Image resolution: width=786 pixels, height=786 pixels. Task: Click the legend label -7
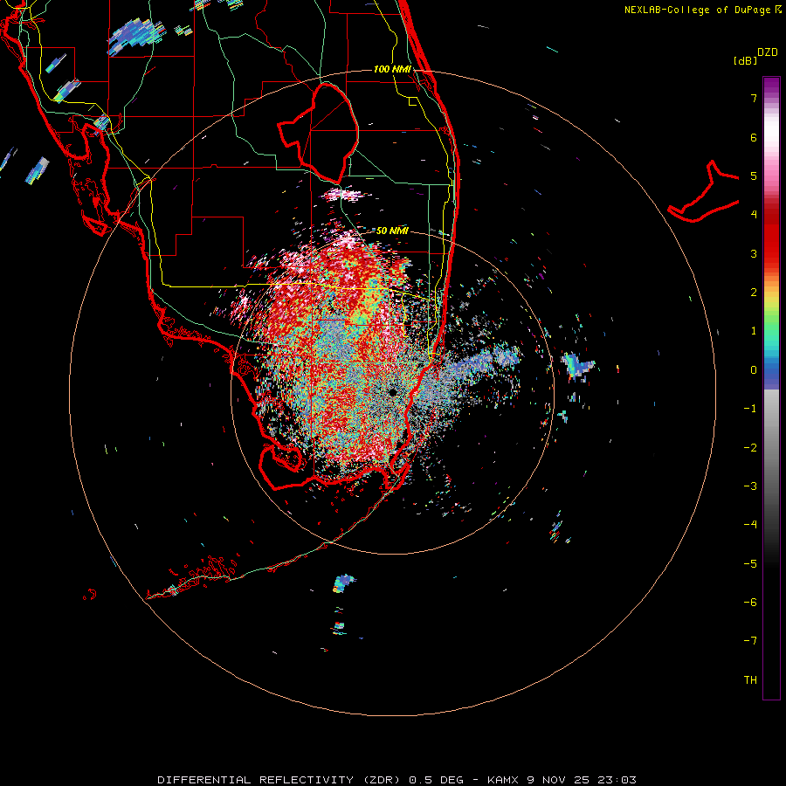pos(750,641)
